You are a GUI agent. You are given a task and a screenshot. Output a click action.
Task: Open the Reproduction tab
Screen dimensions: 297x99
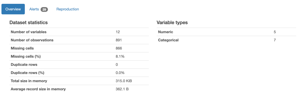[x=68, y=9]
